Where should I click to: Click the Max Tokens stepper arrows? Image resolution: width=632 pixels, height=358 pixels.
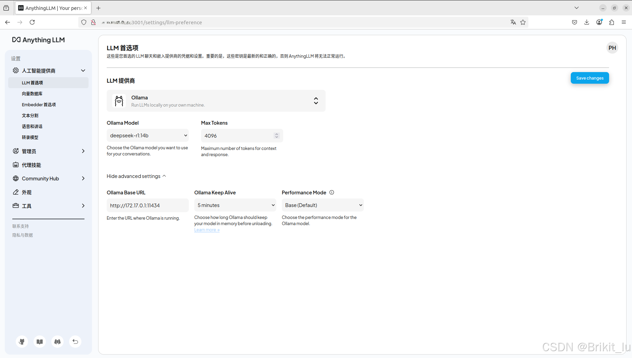coord(277,136)
